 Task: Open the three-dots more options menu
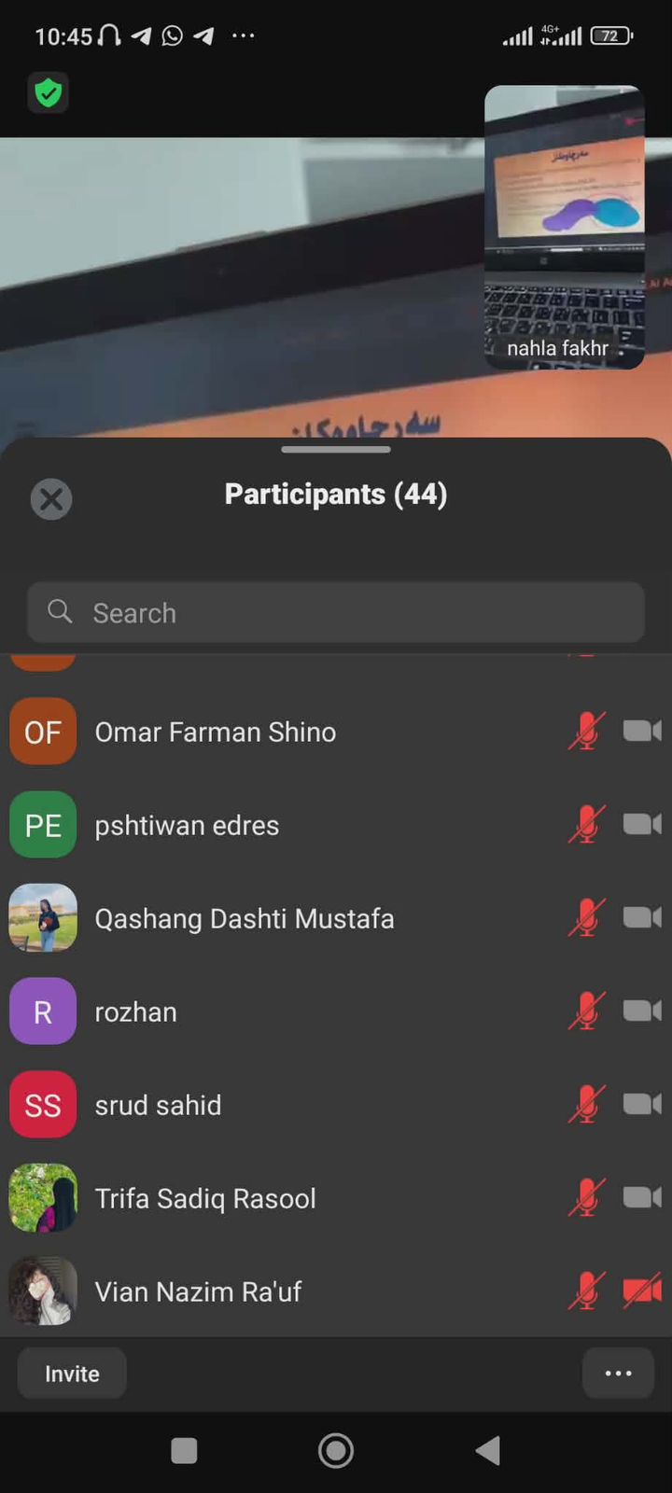pos(618,1374)
